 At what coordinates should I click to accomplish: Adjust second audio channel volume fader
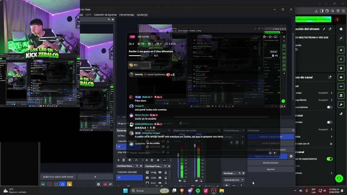click(195, 146)
